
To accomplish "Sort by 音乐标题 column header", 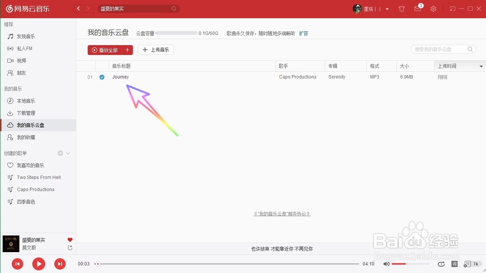I will tap(192, 66).
